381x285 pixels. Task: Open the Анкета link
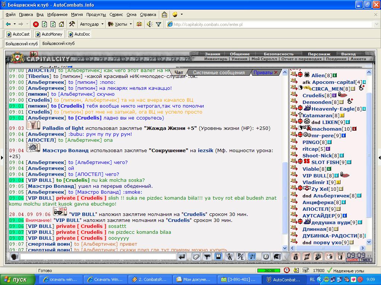(x=358, y=59)
